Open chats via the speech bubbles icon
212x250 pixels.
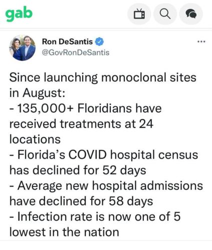click(x=191, y=14)
